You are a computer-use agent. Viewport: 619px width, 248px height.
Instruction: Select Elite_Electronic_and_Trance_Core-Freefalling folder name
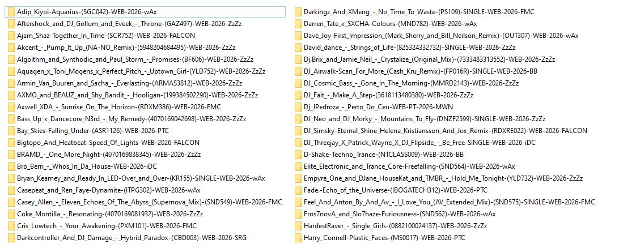coord(409,166)
